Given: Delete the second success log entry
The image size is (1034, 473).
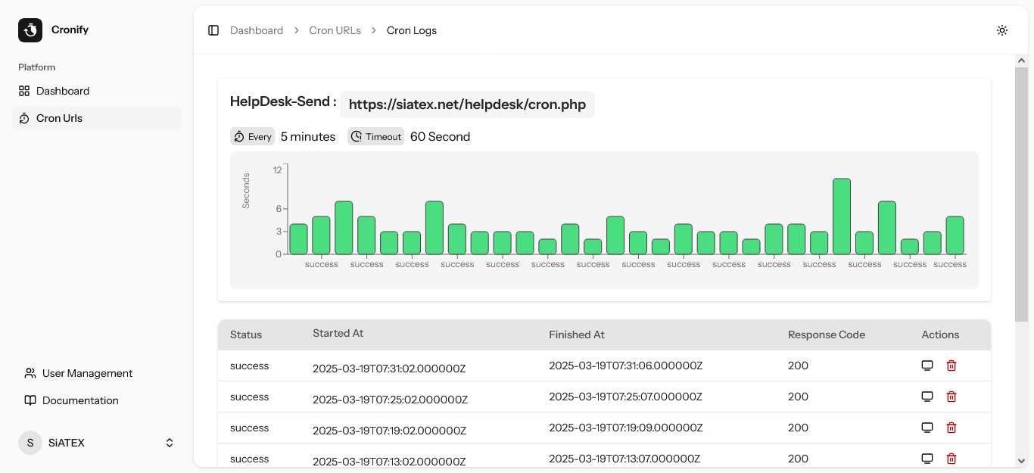Looking at the screenshot, I should 951,396.
